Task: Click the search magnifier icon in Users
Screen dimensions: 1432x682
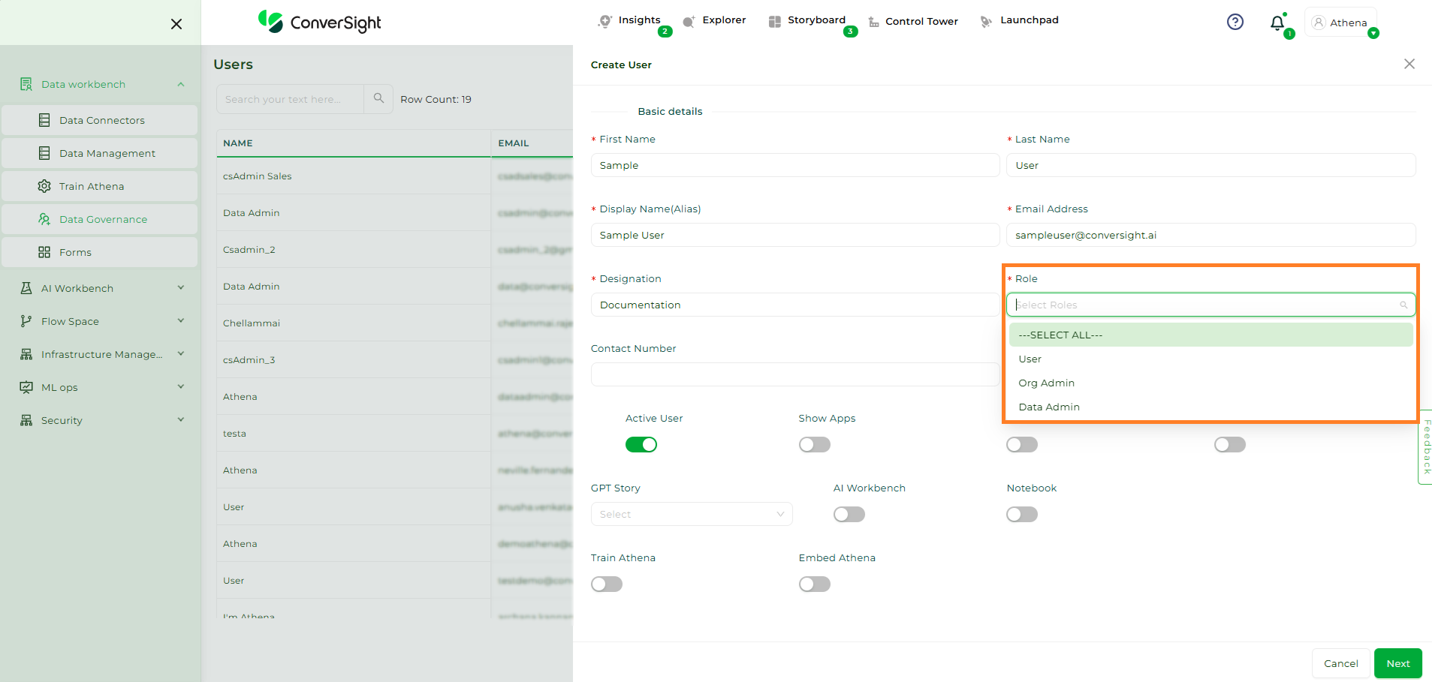Action: (378, 98)
